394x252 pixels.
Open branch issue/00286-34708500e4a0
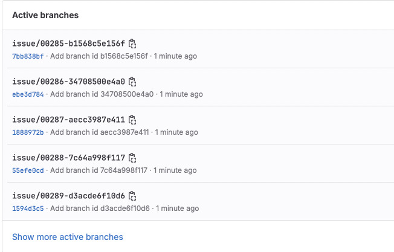[68, 82]
